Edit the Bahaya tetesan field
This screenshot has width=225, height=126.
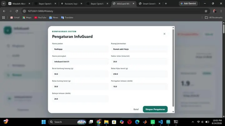[80, 99]
